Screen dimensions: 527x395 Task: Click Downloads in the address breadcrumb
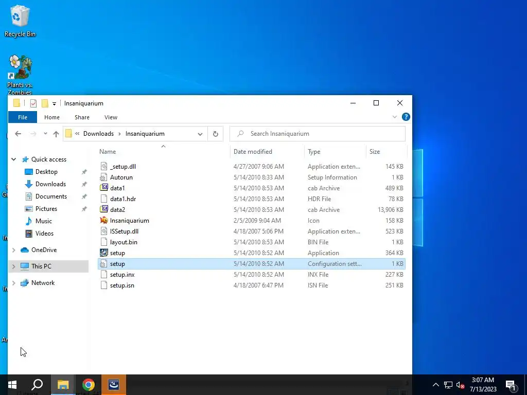98,134
